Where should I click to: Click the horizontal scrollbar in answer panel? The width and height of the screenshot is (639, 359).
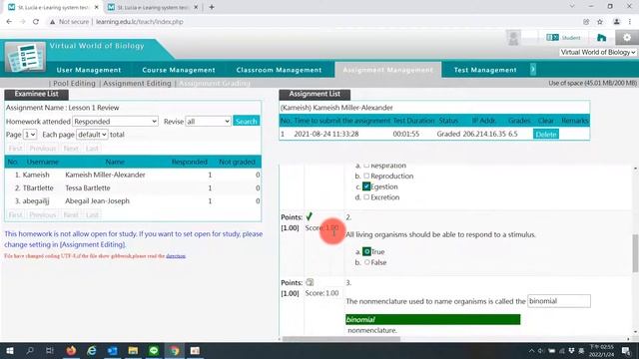point(341,339)
